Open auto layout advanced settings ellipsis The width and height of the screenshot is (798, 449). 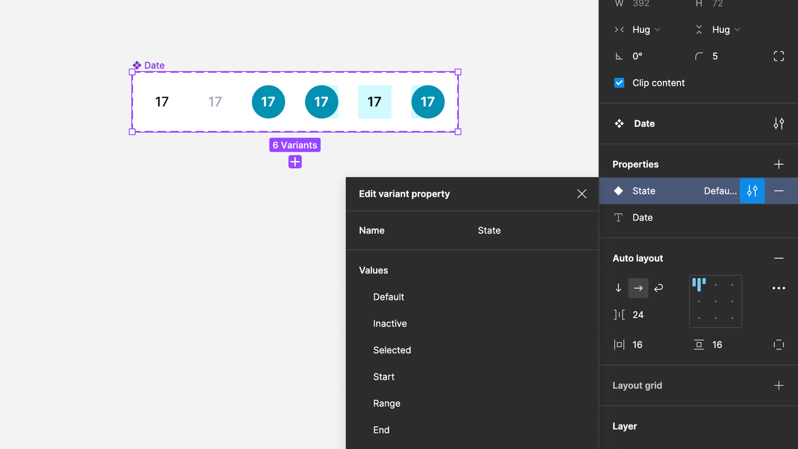(x=779, y=288)
